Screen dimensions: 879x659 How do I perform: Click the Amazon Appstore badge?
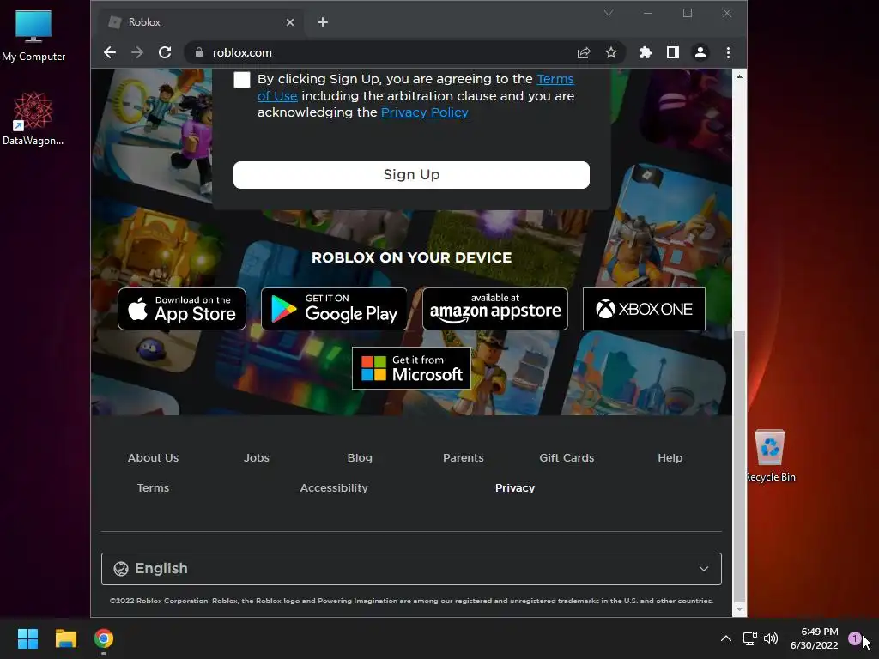pos(495,309)
